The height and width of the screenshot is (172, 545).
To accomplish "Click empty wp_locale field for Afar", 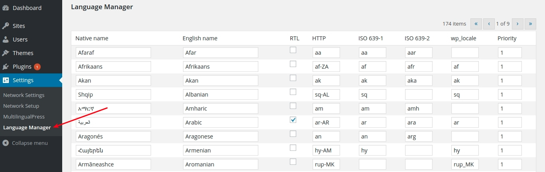I will point(465,53).
